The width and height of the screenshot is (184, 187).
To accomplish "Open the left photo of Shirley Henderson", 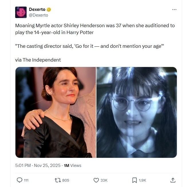I will (56, 112).
